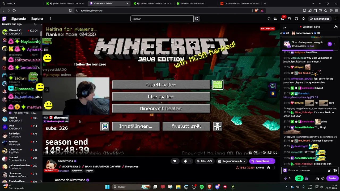Viewport: 340px width, 191px height.
Task: Toggle the Brave sidebar panel
Action: [x=315, y=11]
